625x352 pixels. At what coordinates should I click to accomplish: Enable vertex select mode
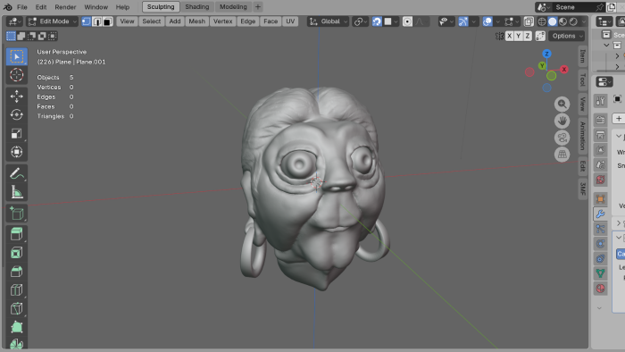pyautogui.click(x=86, y=21)
